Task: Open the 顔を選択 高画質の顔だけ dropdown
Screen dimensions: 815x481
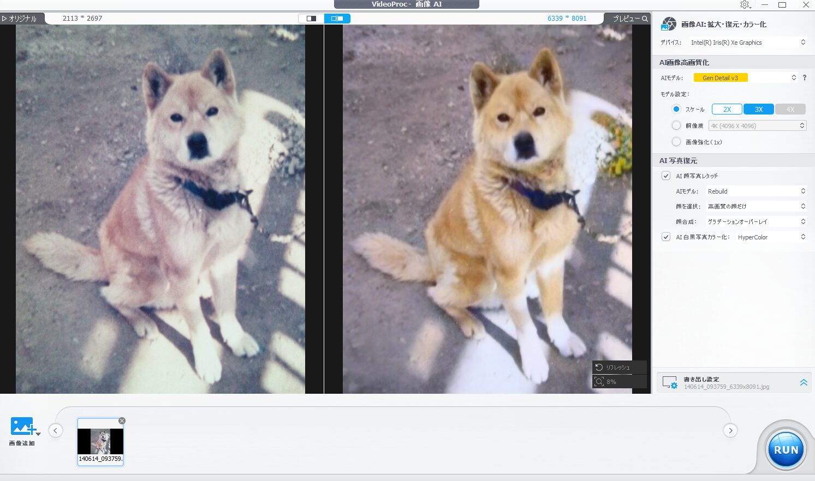Action: pyautogui.click(x=756, y=206)
